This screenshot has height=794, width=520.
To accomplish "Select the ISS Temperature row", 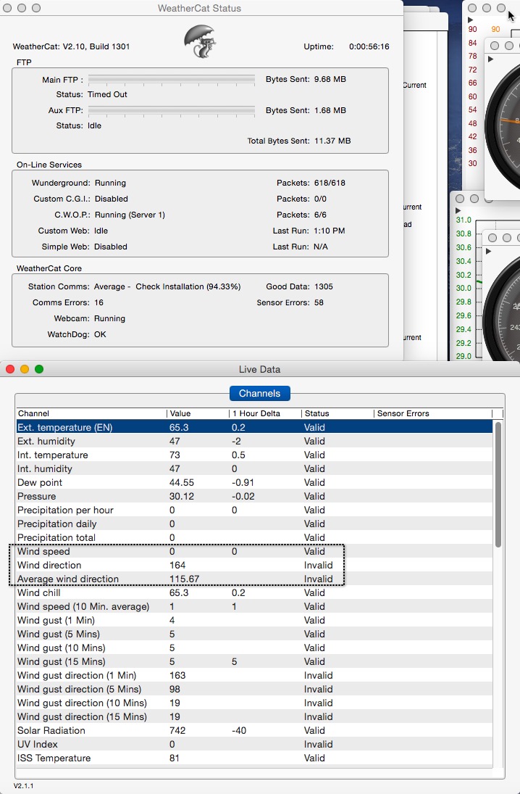I will coord(254,758).
